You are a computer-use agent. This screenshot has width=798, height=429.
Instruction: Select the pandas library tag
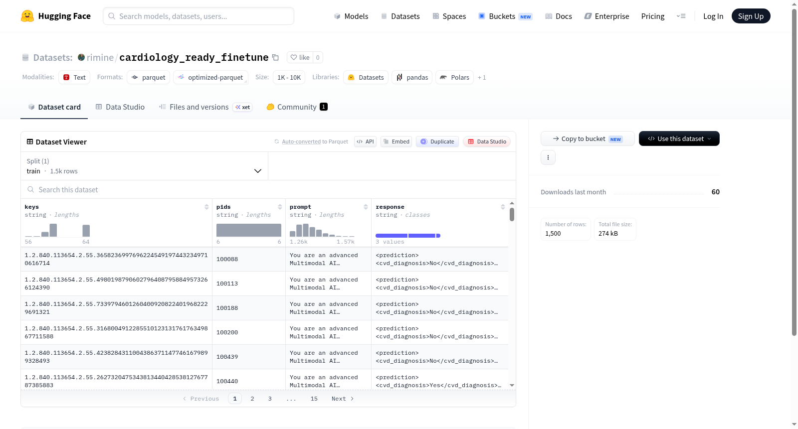(x=412, y=77)
